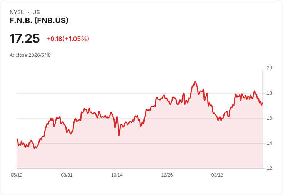Click the US market label
Screen dimensions: 283x195
[36, 12]
